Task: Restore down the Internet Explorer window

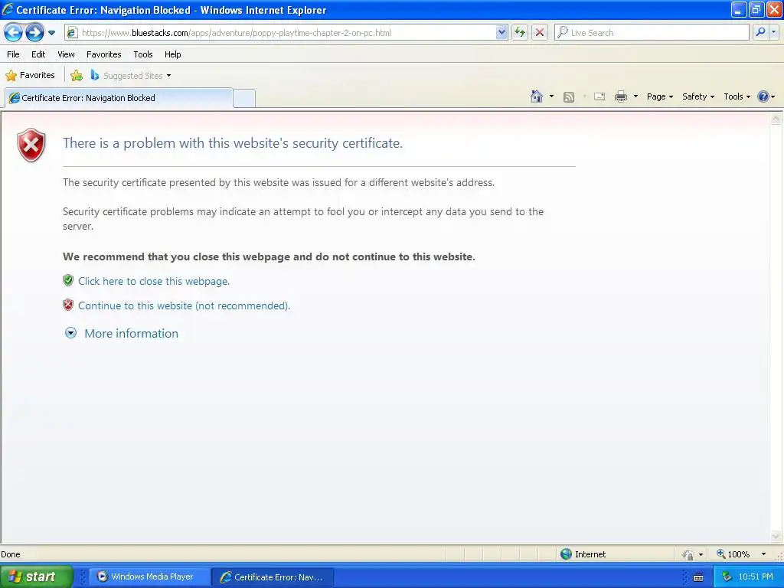Action: 756,9
